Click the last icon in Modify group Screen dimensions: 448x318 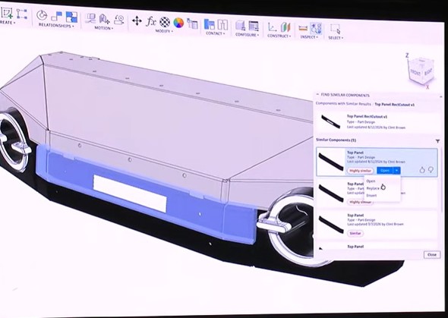[192, 24]
